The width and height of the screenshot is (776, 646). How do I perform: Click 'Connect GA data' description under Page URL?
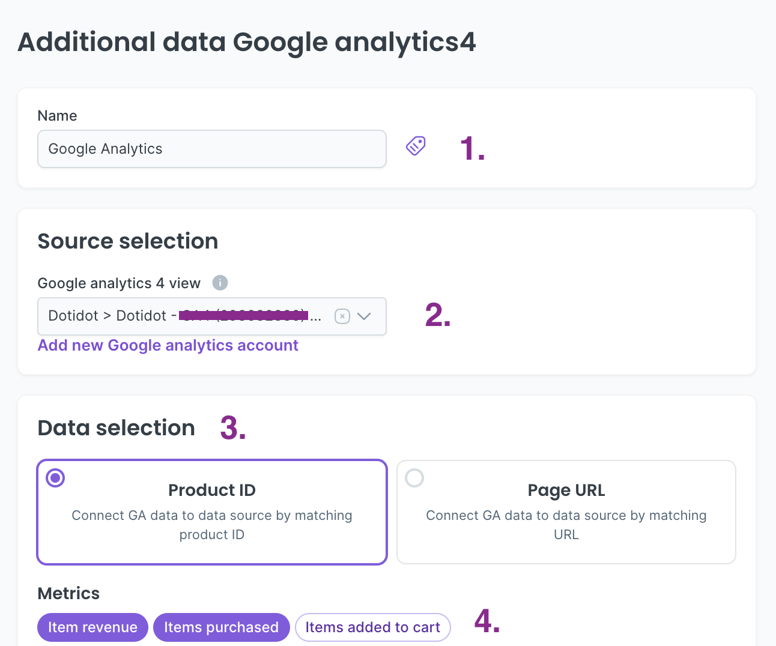point(566,525)
